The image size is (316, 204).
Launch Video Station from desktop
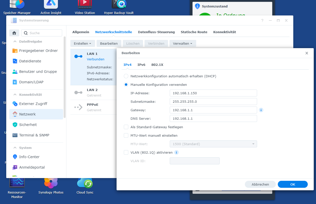click(x=85, y=5)
